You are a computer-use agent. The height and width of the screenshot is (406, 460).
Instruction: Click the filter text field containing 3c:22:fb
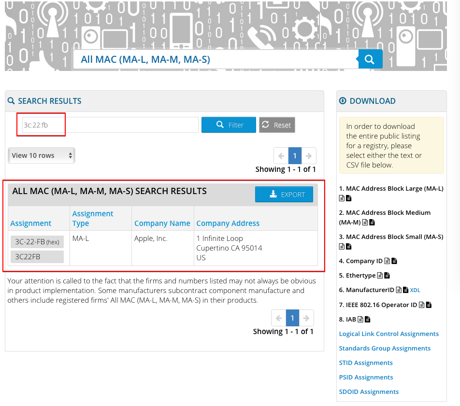pos(110,125)
